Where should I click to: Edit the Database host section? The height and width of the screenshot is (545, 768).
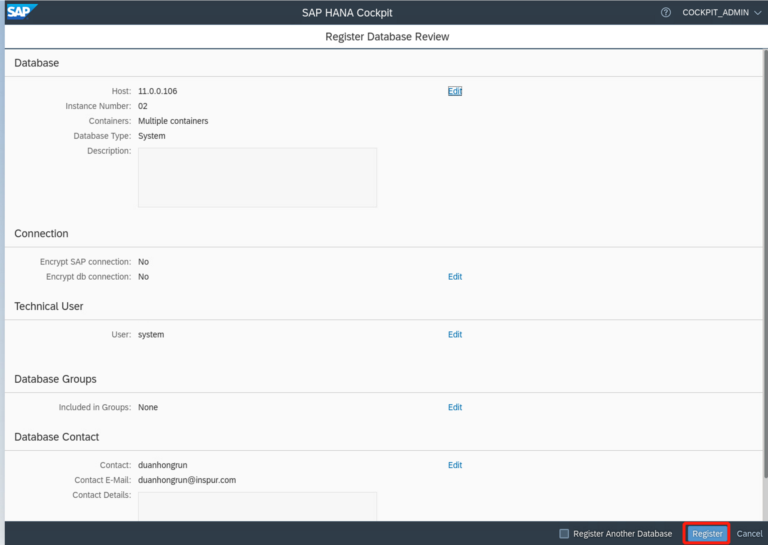pos(455,91)
